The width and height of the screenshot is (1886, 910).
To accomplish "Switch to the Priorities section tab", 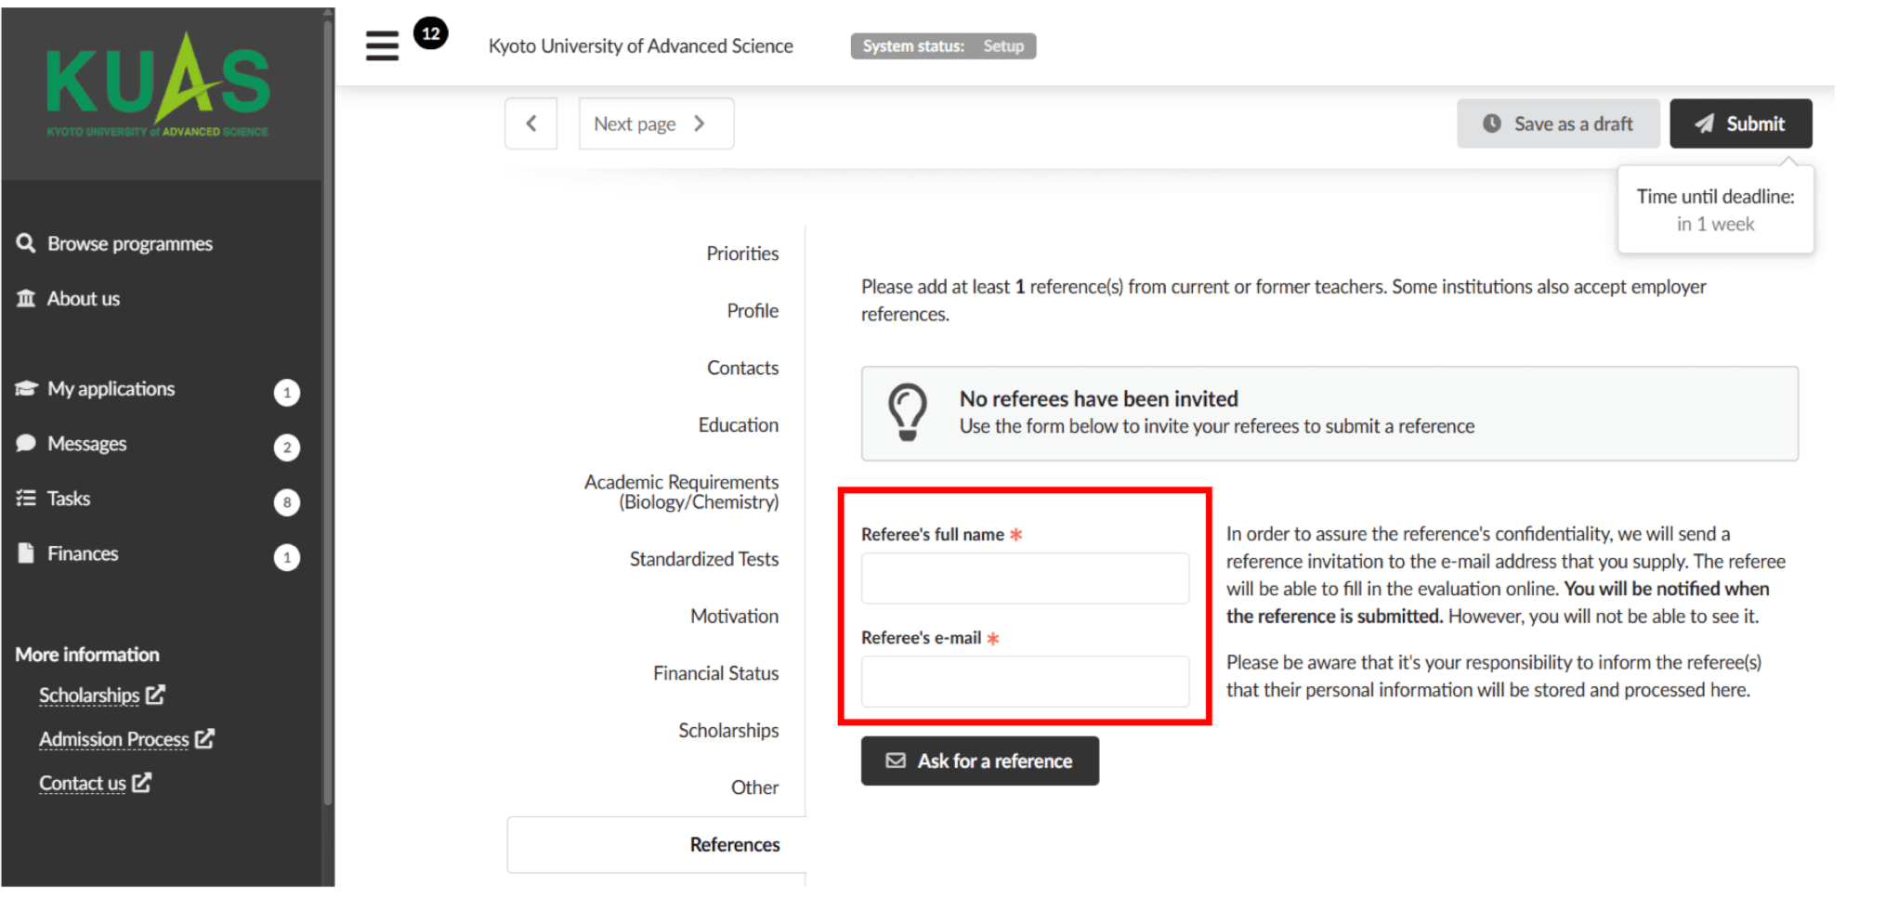I will coord(742,253).
